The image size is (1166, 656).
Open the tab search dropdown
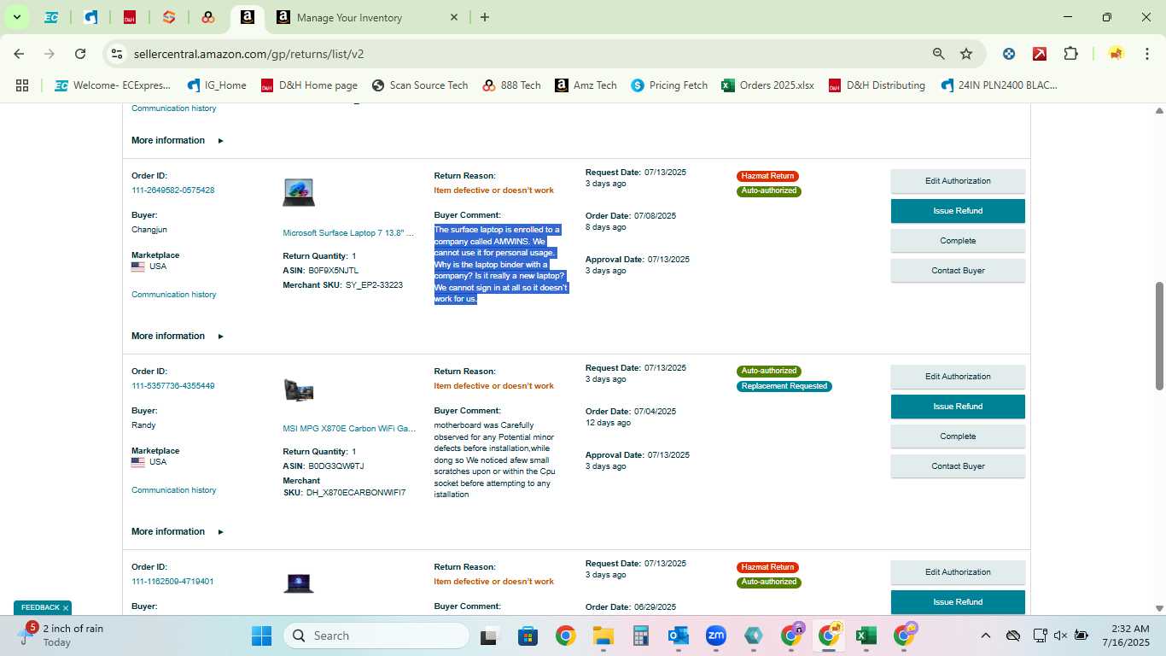click(16, 17)
